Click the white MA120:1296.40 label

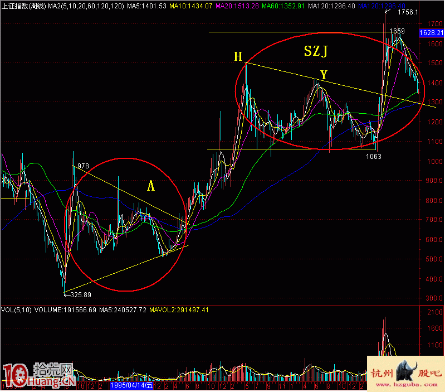click(x=331, y=6)
